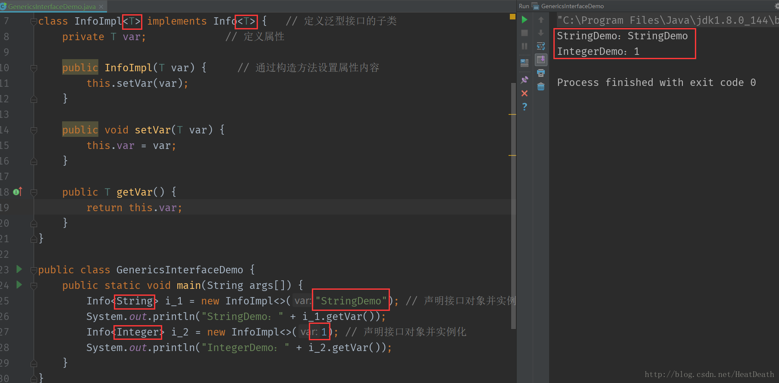
Task: Click the Pause output icon
Action: [525, 46]
